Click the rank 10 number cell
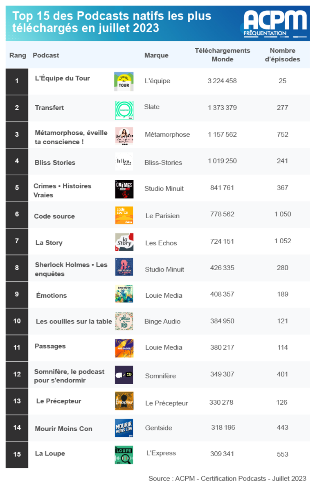Image resolution: width=315 pixels, height=489 pixels. tap(17, 321)
